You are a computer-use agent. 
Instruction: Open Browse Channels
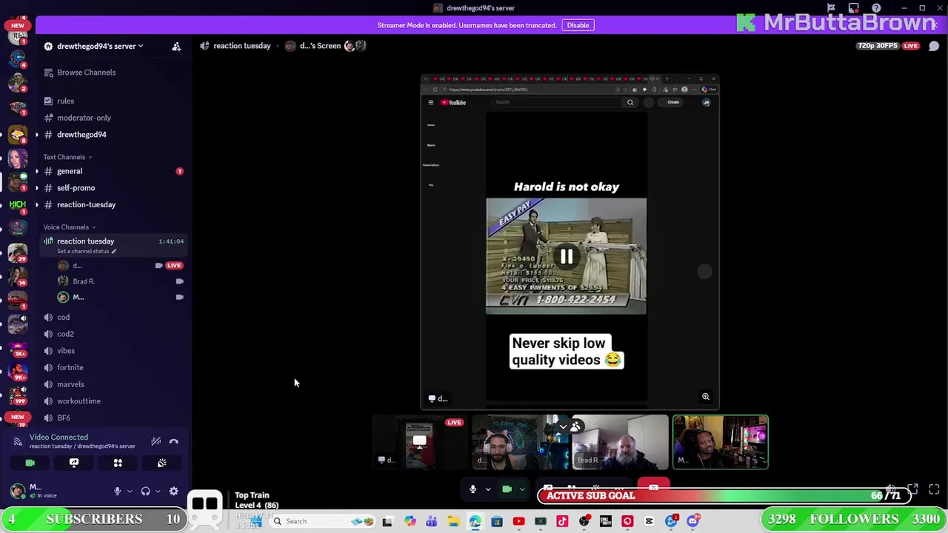[x=86, y=73]
